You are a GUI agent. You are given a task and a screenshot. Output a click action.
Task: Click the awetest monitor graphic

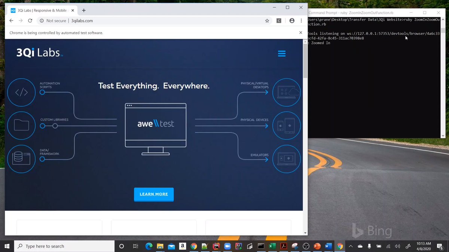(x=155, y=129)
